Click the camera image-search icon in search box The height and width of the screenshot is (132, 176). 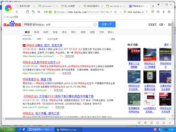point(95,24)
